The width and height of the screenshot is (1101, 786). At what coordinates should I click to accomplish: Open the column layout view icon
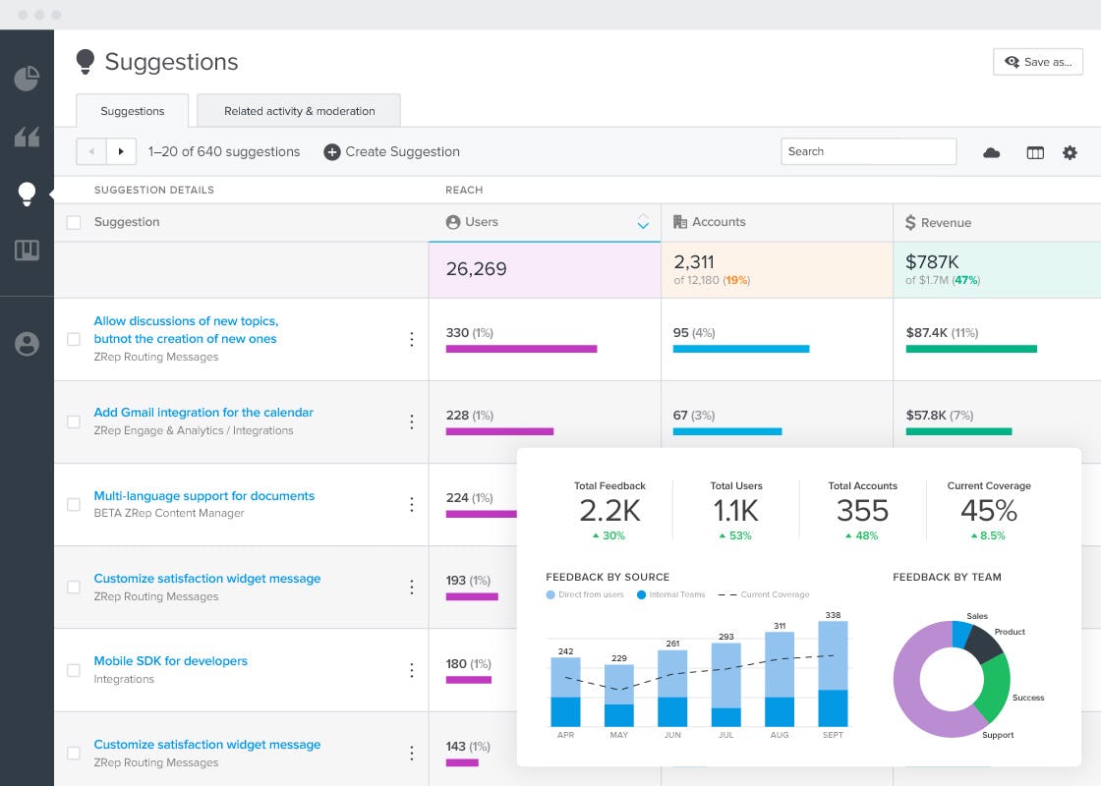[x=1034, y=152]
